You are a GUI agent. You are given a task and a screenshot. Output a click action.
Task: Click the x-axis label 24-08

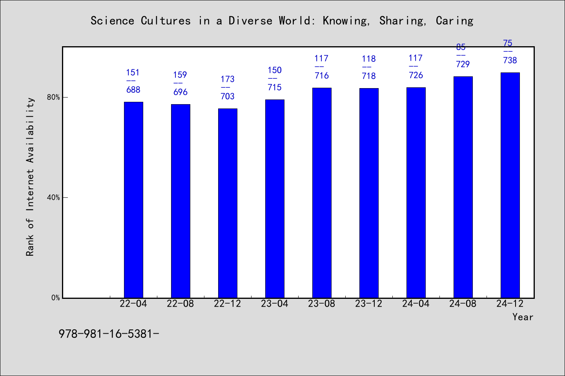pyautogui.click(x=463, y=304)
